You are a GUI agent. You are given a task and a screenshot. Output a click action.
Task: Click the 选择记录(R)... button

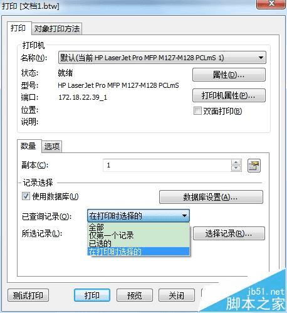229,233
